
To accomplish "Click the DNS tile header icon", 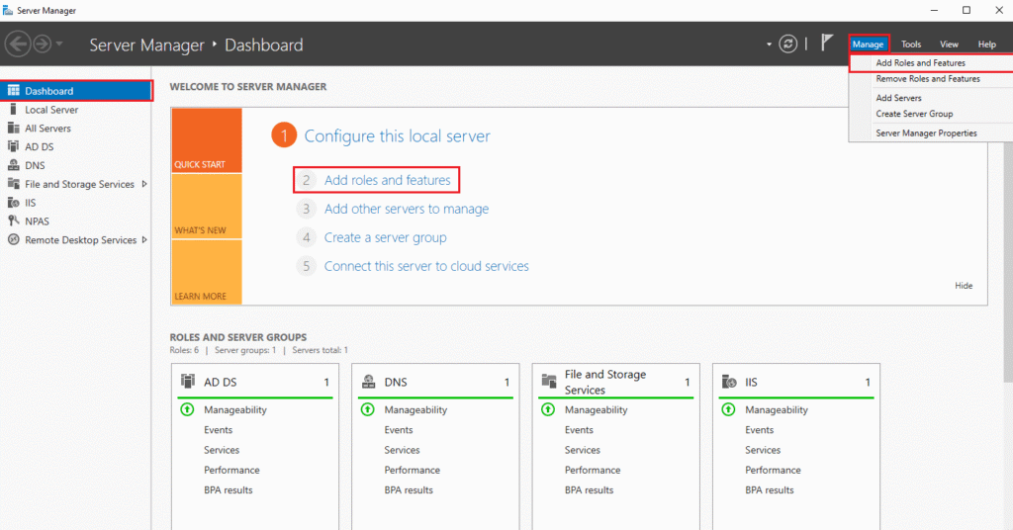I will pos(368,382).
